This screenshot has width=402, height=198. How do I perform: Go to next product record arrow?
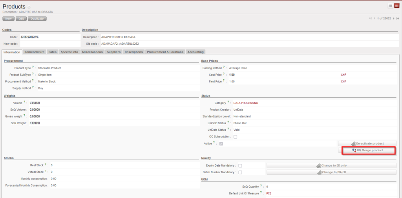(x=393, y=18)
